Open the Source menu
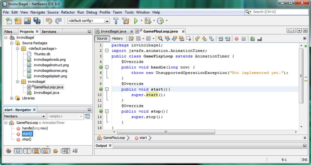 coord(53,12)
